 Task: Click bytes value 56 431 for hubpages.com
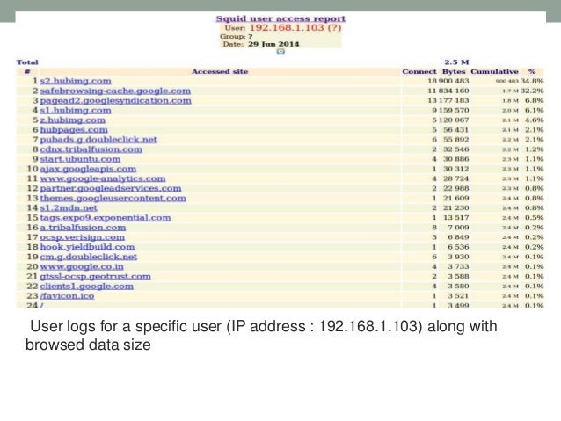click(x=458, y=130)
